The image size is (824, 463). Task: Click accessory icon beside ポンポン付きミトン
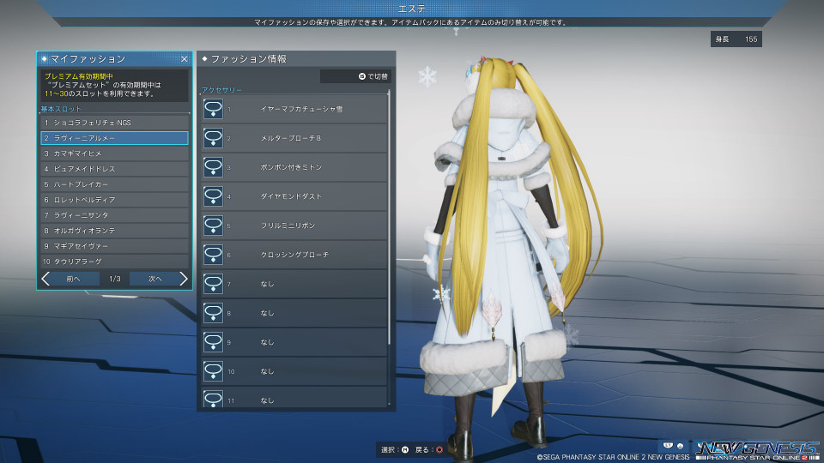tap(213, 167)
